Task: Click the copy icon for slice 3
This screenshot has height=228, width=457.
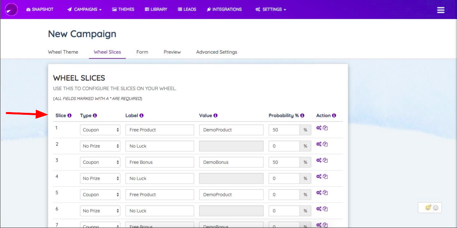Action: click(325, 160)
